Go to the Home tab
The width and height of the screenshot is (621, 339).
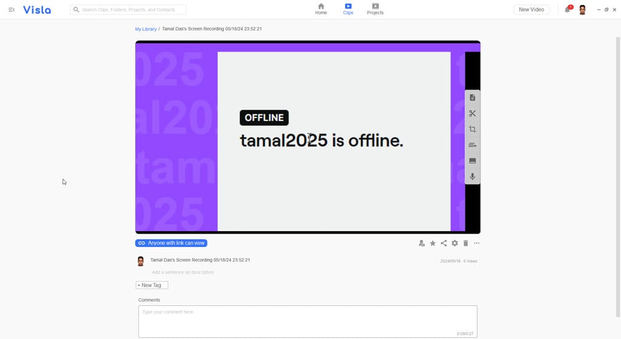(x=321, y=9)
